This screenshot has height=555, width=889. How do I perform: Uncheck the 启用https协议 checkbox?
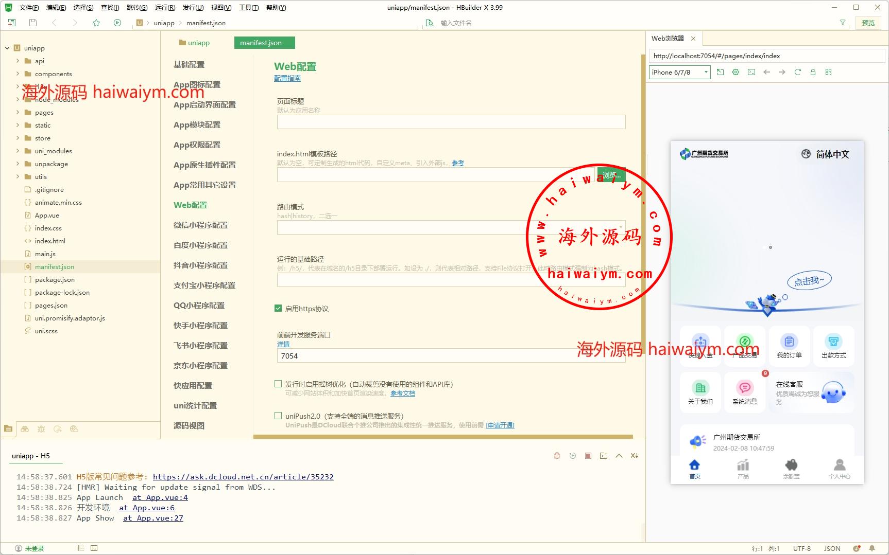pos(278,309)
